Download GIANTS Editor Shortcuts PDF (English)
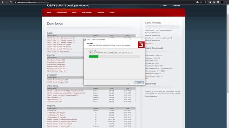Screen dimensions: 229x128 pos(59,44)
